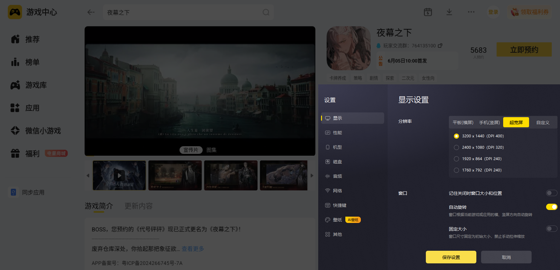The height and width of the screenshot is (270, 560).
Task: Click the 保存设置 button
Action: 451,257
